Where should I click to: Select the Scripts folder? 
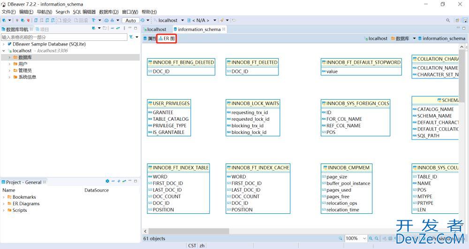(x=20, y=210)
